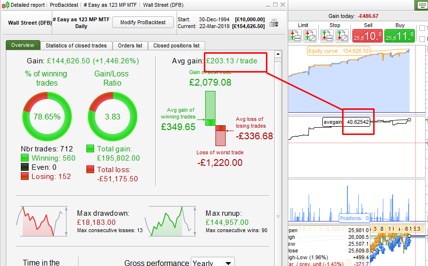Screen dimensions: 428x266
Task: Click the second Stop order icon
Action: coord(342,36)
